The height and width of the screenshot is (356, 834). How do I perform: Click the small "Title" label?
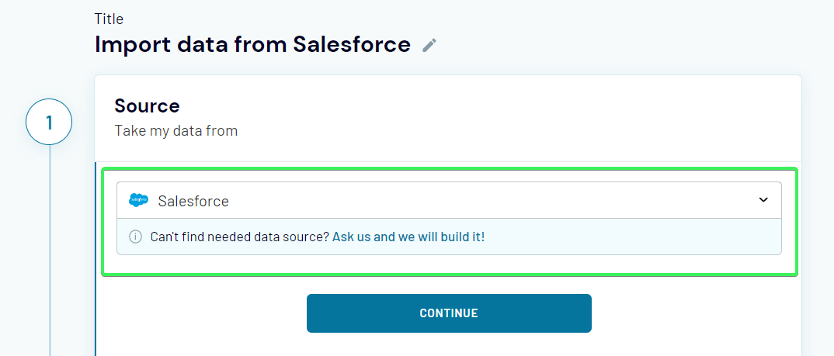click(x=109, y=19)
